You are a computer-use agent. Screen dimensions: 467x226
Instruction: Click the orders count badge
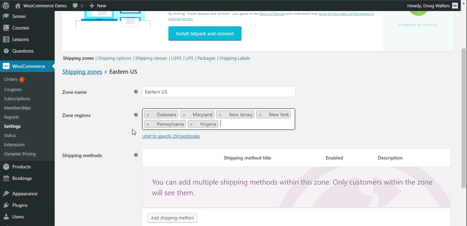22,80
